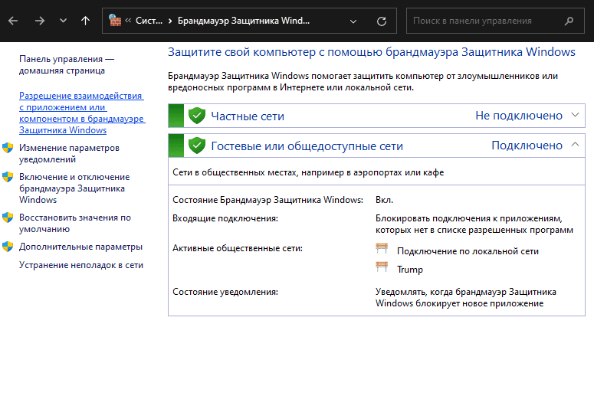This screenshot has width=594, height=409.
Task: Click the 'Сист...' breadcrumb segment
Action: pos(149,21)
